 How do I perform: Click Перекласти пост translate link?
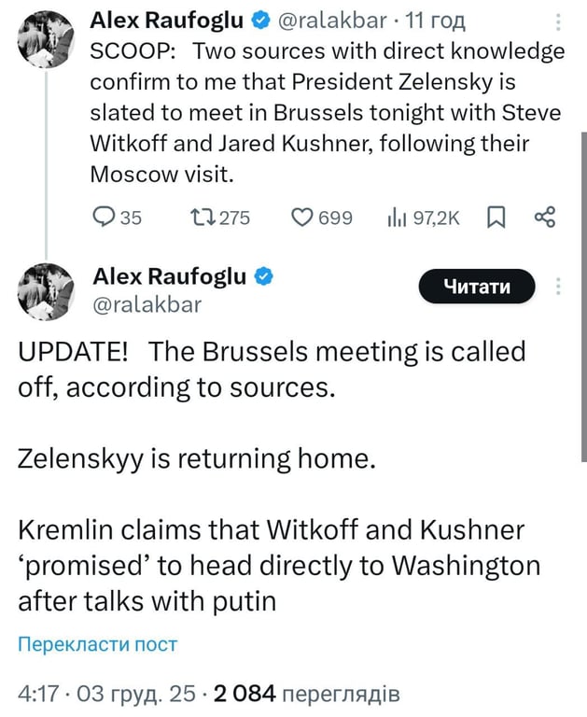(x=97, y=644)
